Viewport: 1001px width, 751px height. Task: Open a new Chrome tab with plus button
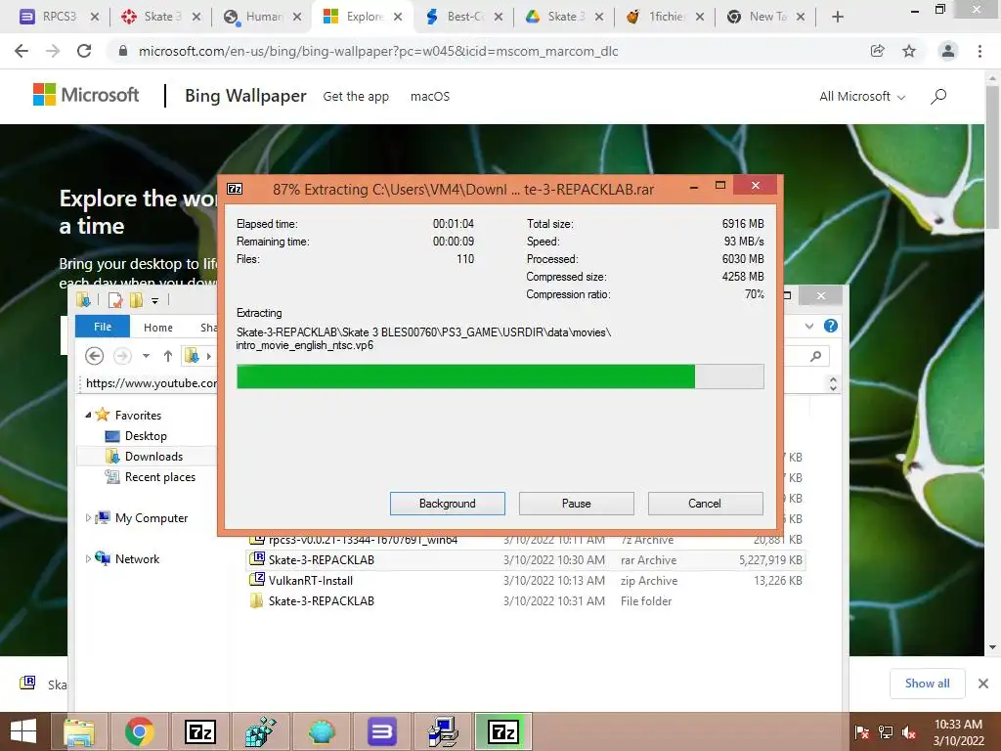[838, 17]
